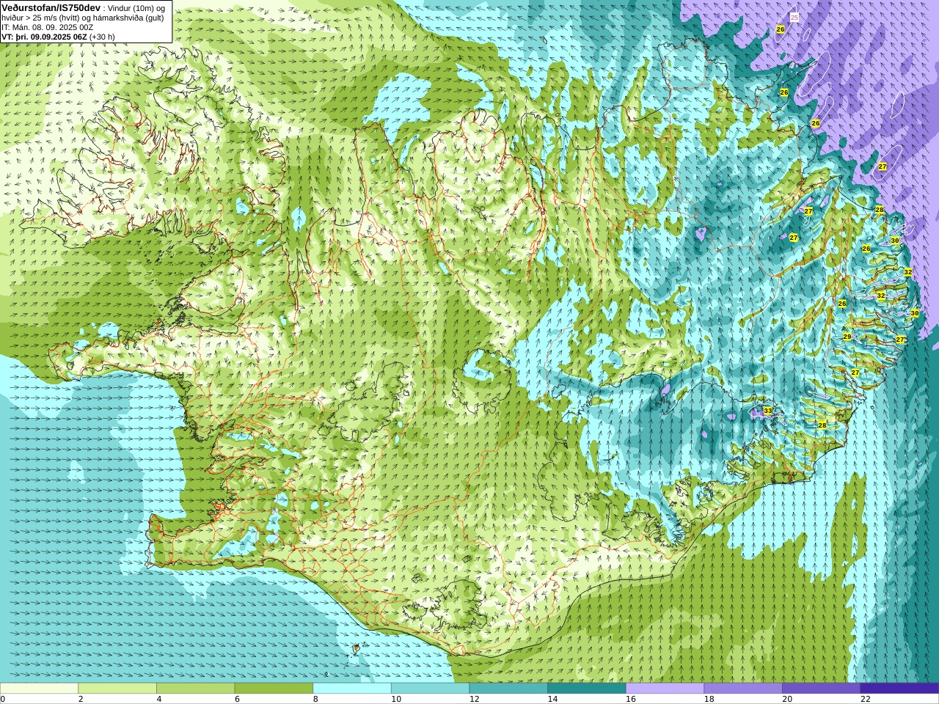939x704 pixels.
Task: Click the 18–20 m/s purple legend swatch
Action: 743,688
